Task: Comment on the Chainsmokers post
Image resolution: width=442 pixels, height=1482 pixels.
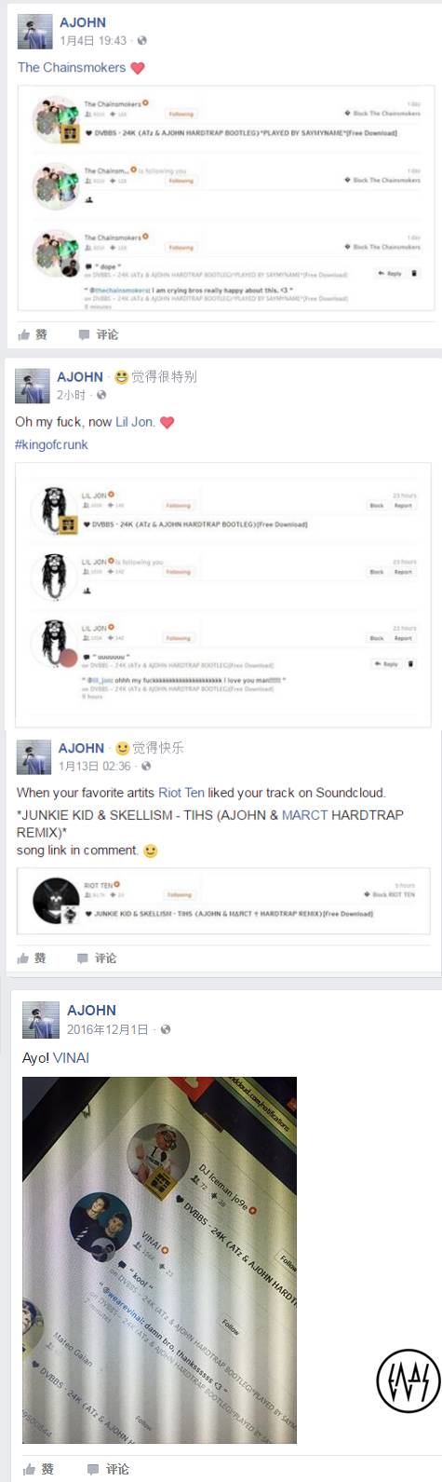Action: 99,334
